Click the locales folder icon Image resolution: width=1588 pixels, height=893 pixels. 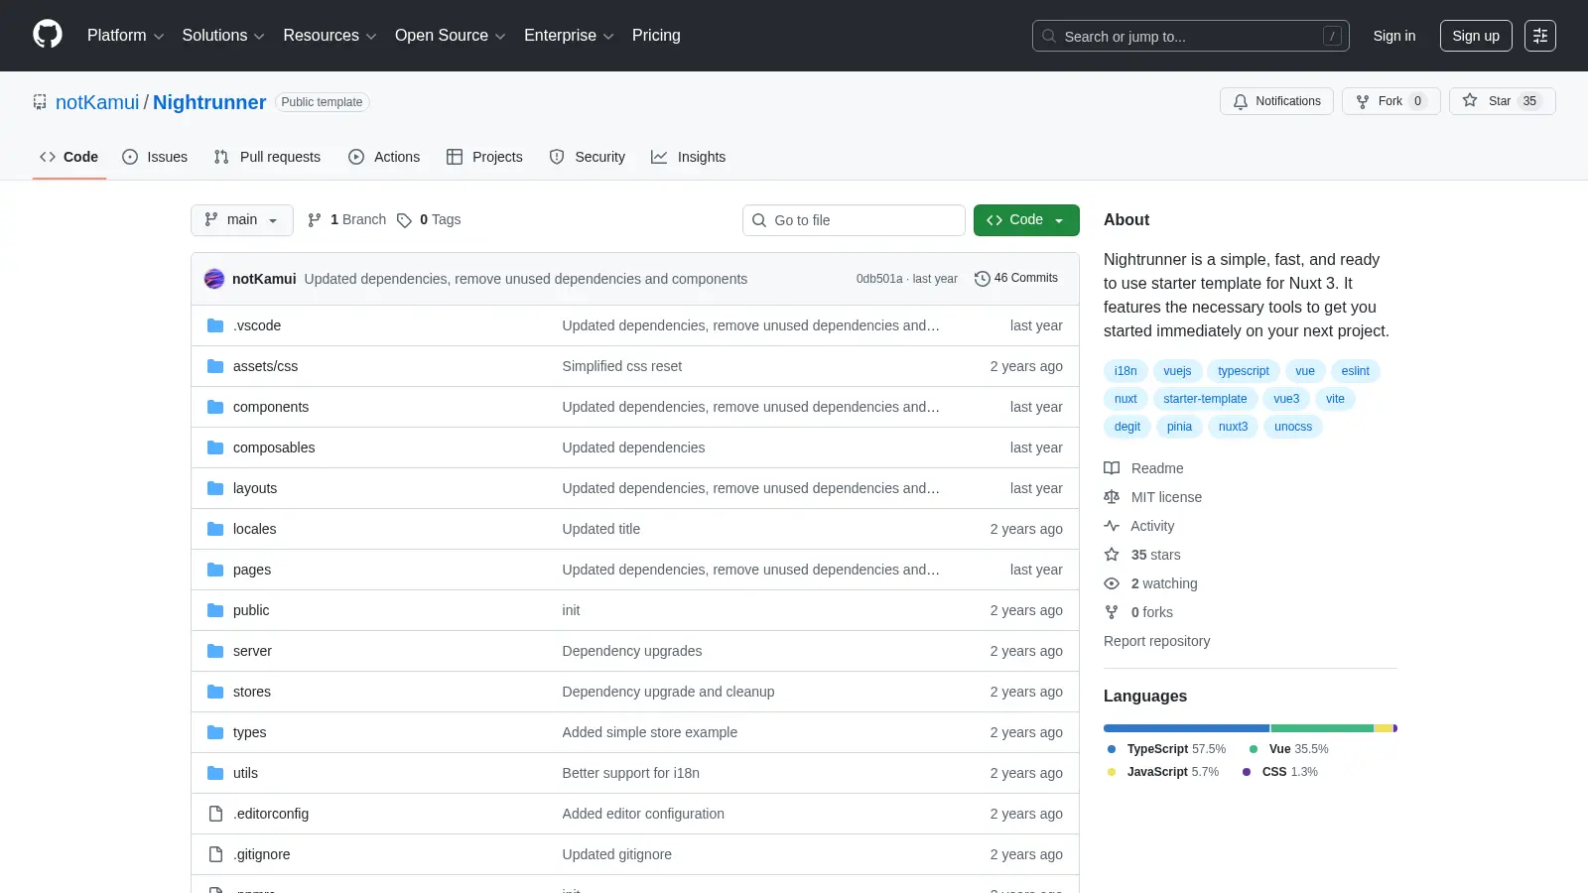click(x=215, y=529)
